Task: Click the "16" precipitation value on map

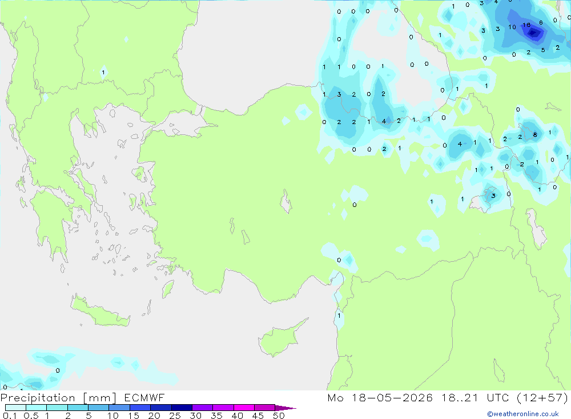Action: pos(526,25)
